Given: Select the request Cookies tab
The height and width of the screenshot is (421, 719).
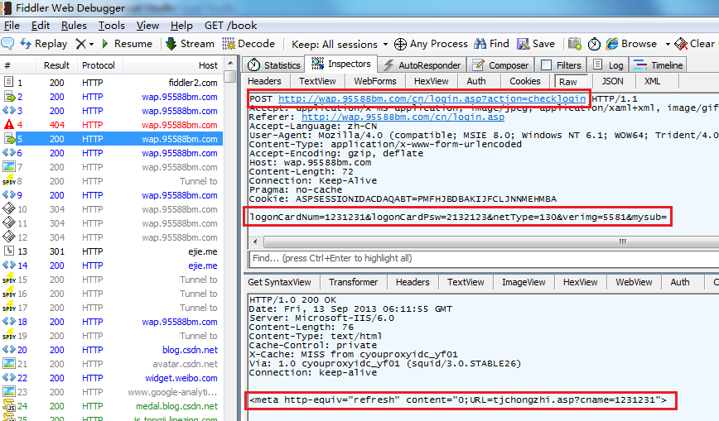Looking at the screenshot, I should 525,81.
